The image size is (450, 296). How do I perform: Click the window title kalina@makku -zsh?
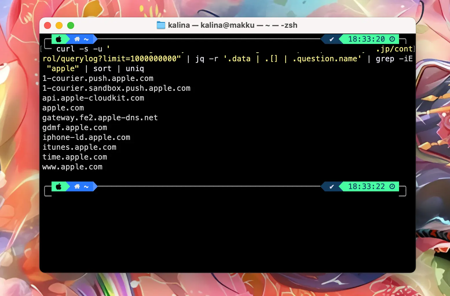pyautogui.click(x=233, y=25)
